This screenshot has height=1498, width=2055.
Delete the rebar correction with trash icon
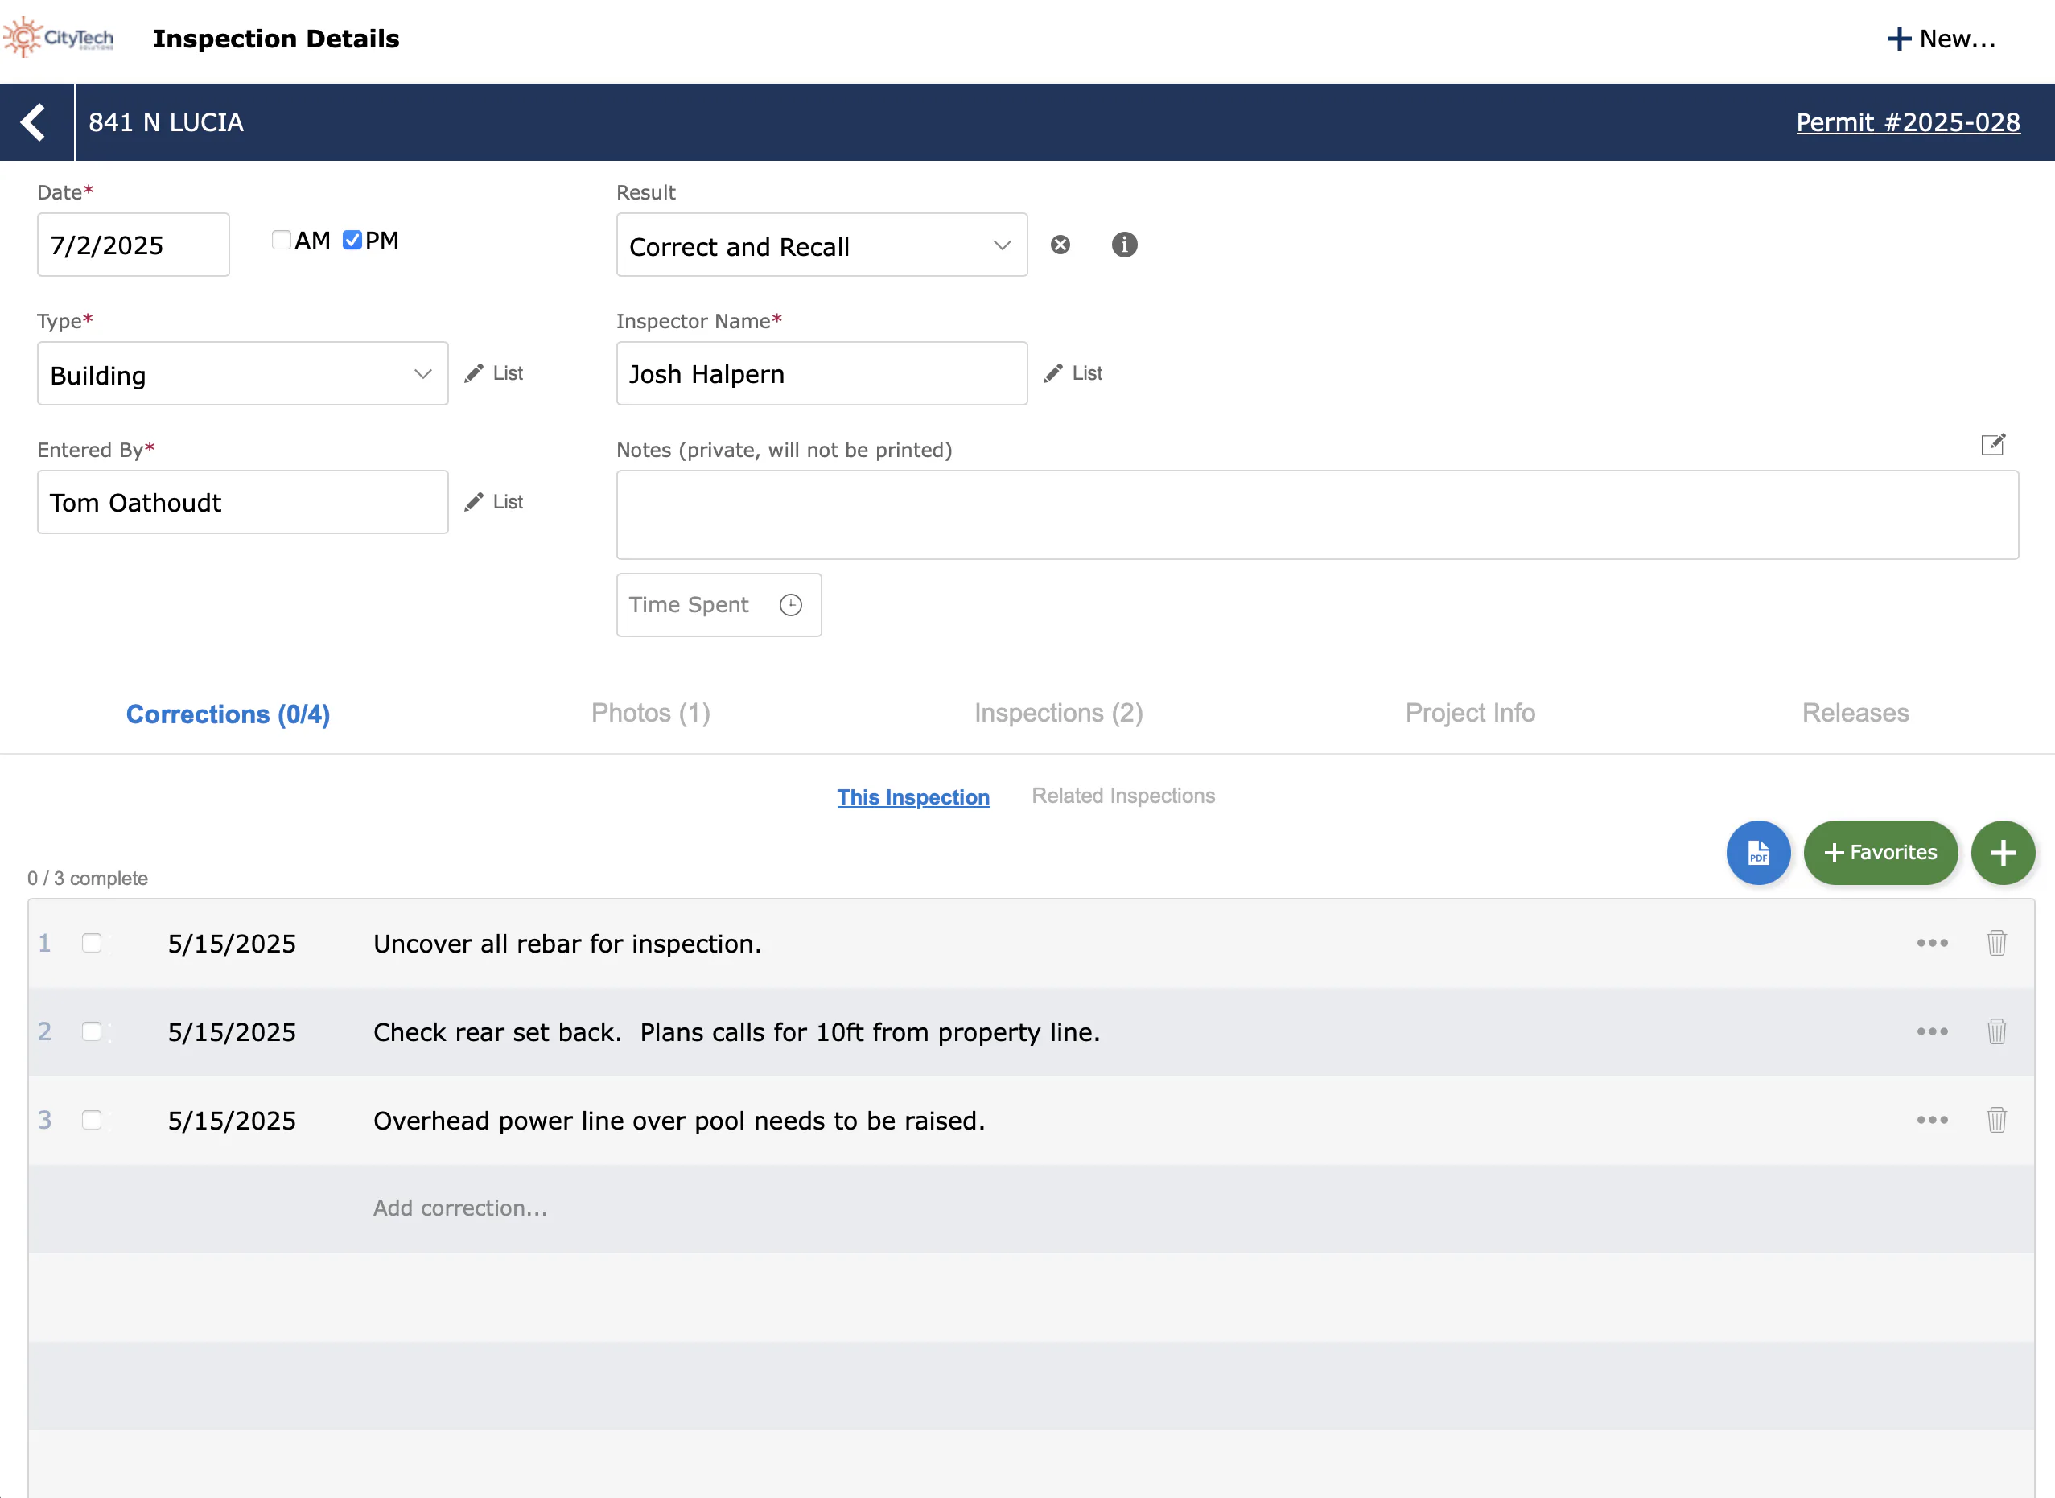(x=1996, y=943)
